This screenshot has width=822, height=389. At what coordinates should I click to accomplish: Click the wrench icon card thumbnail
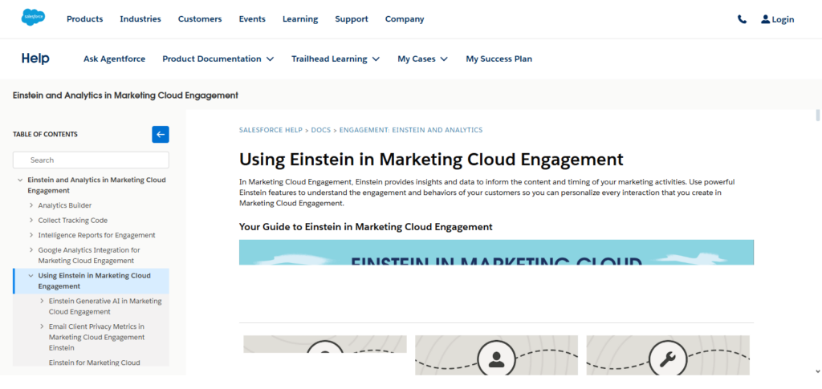(668, 355)
